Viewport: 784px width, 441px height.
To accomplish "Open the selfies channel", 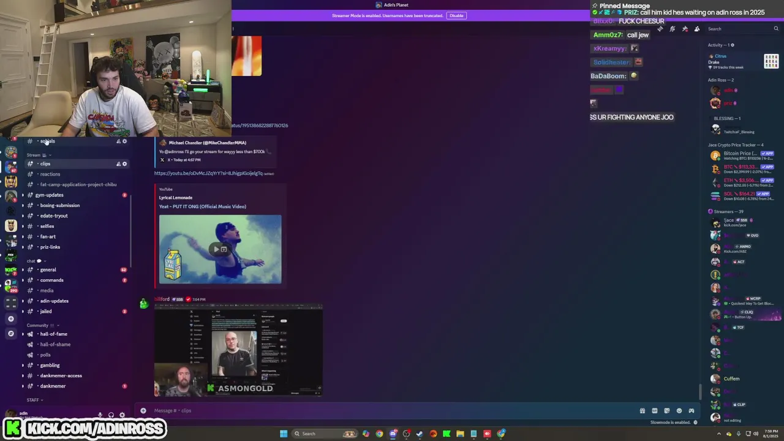I will [x=77, y=226].
